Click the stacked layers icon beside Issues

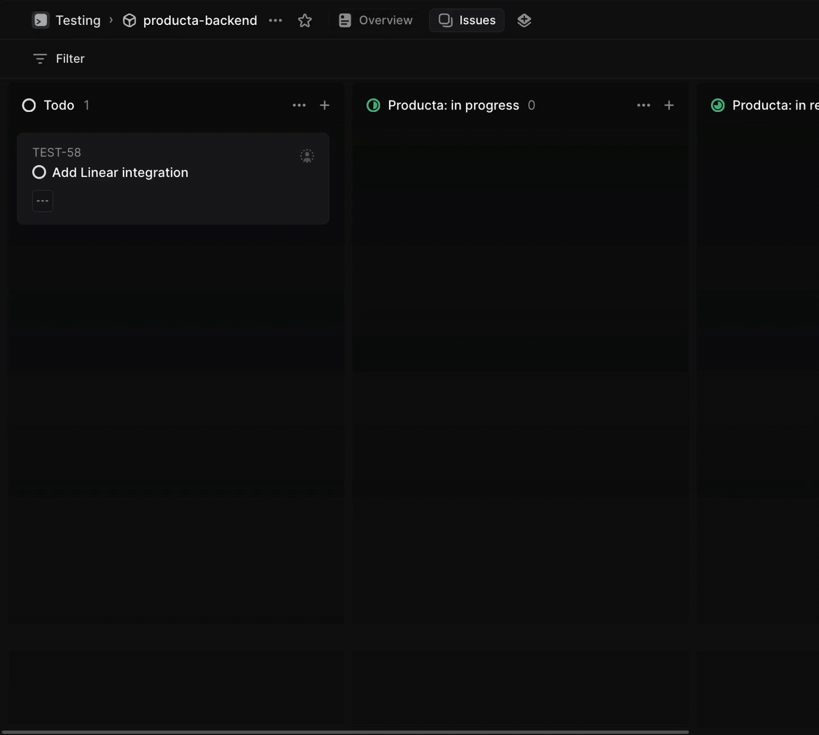[524, 20]
